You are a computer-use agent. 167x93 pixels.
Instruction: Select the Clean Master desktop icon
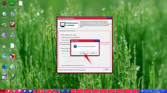click(4, 47)
